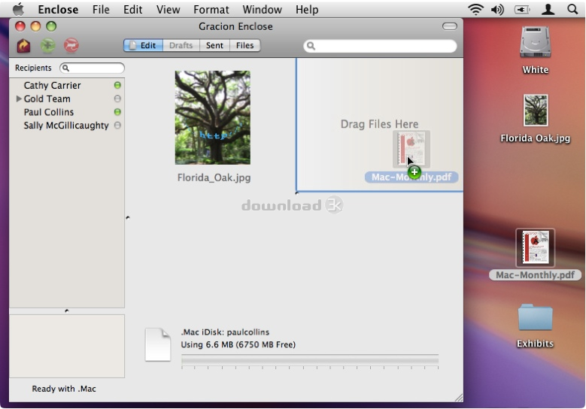Open Spotlight search icon

[x=572, y=9]
